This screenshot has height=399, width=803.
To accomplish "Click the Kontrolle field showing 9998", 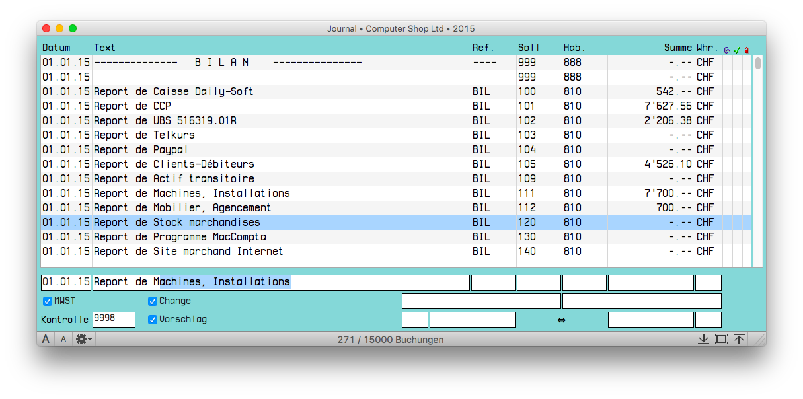I will 114,320.
